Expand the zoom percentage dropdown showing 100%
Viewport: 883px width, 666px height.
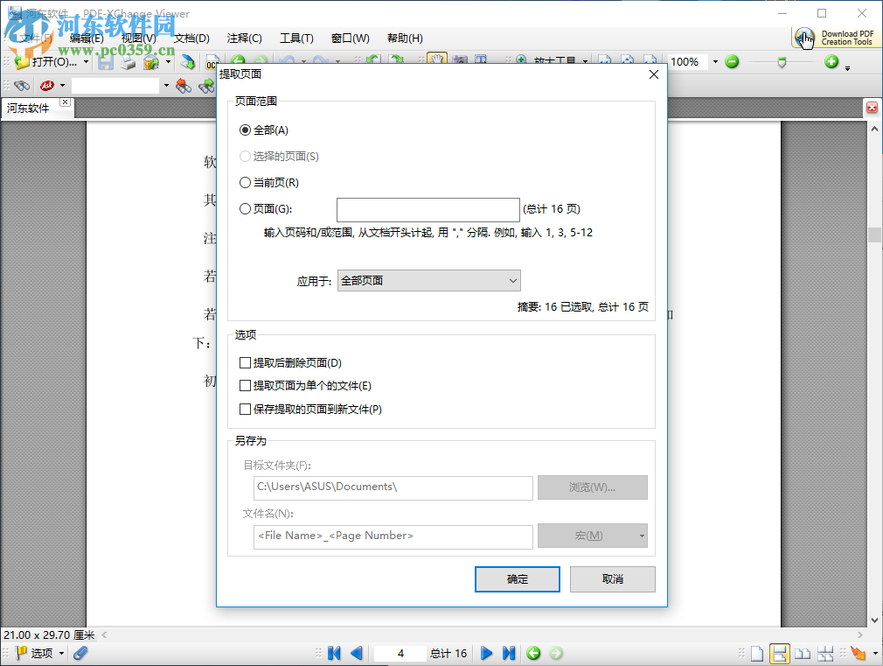[x=715, y=62]
